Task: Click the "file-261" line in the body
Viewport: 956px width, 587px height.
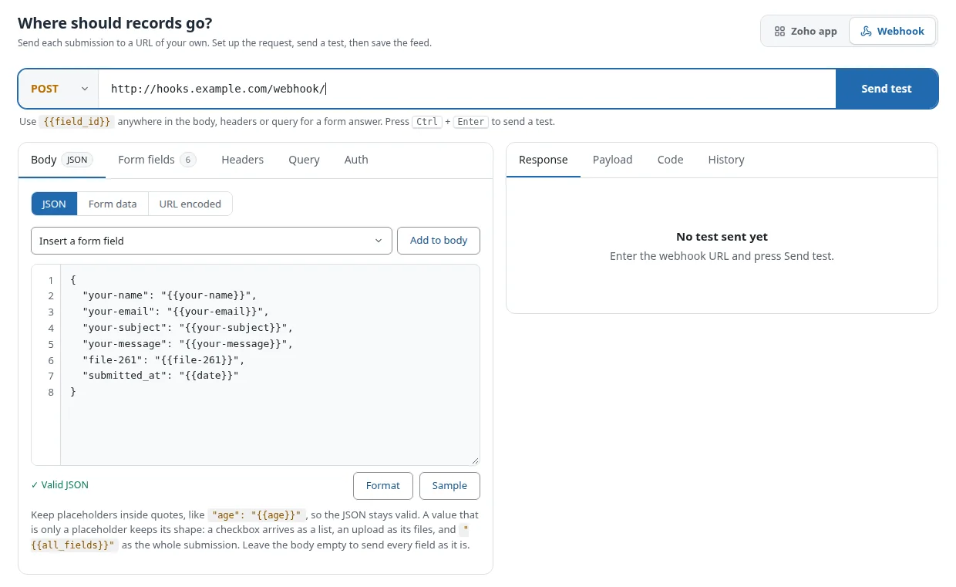Action: (163, 360)
